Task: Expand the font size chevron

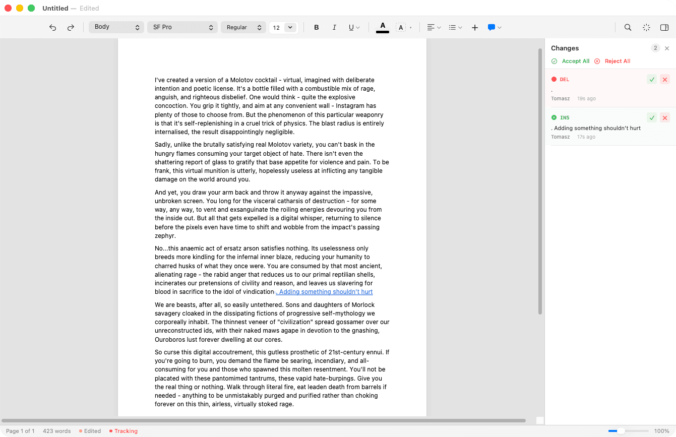Action: pyautogui.click(x=290, y=28)
